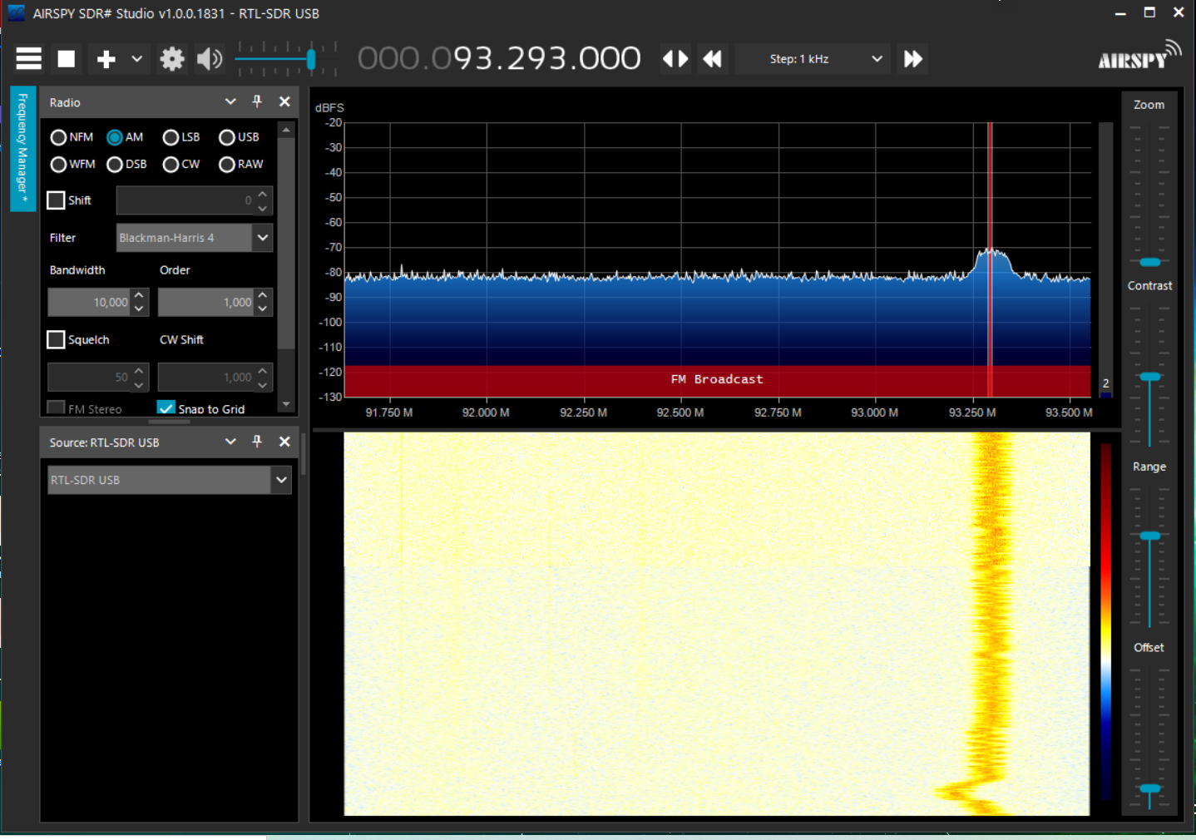
Task: Select NFM demodulation mode
Action: pos(72,137)
